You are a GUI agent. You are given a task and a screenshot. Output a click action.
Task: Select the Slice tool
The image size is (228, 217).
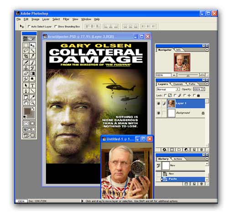(32, 56)
